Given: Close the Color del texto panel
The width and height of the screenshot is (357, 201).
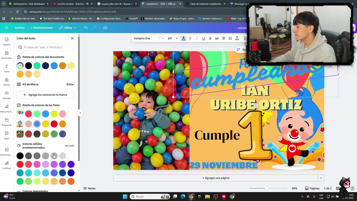Looking at the screenshot, I should click(72, 38).
